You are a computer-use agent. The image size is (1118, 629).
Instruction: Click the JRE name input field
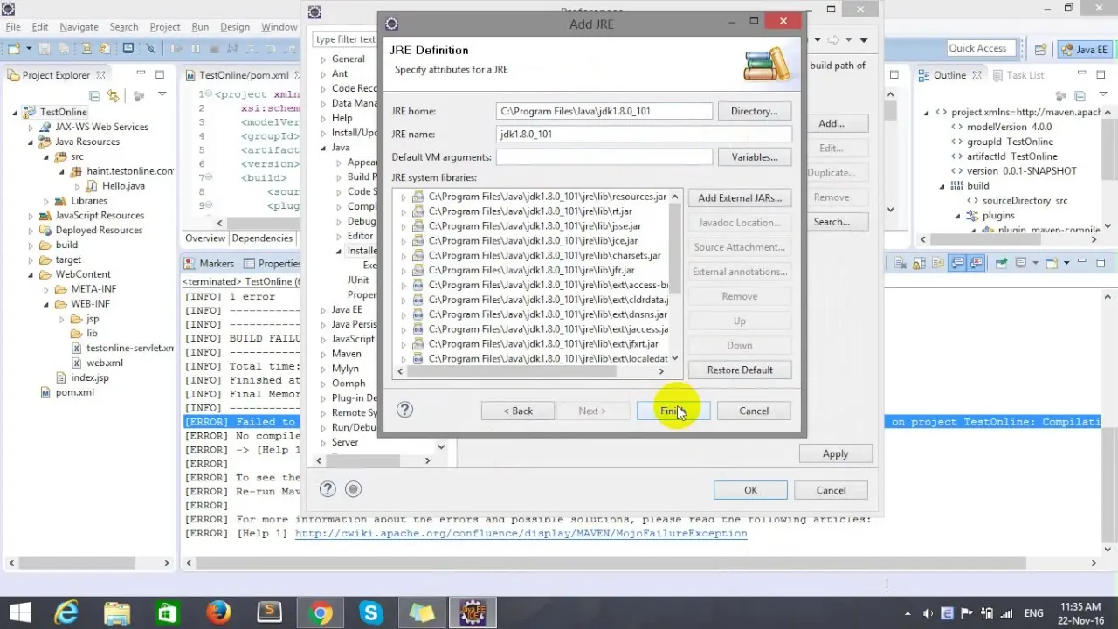coord(644,134)
